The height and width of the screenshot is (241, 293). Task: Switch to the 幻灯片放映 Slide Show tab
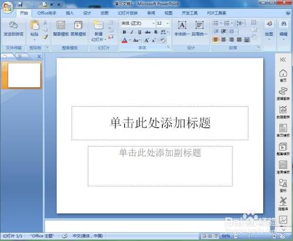coord(128,13)
